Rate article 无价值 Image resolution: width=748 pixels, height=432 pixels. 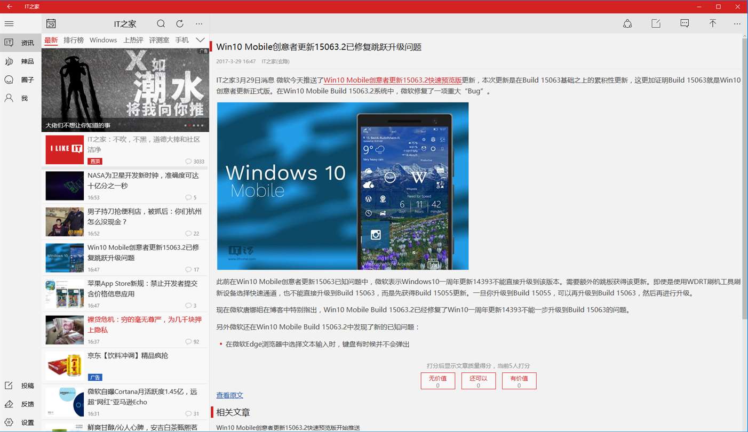pyautogui.click(x=438, y=381)
